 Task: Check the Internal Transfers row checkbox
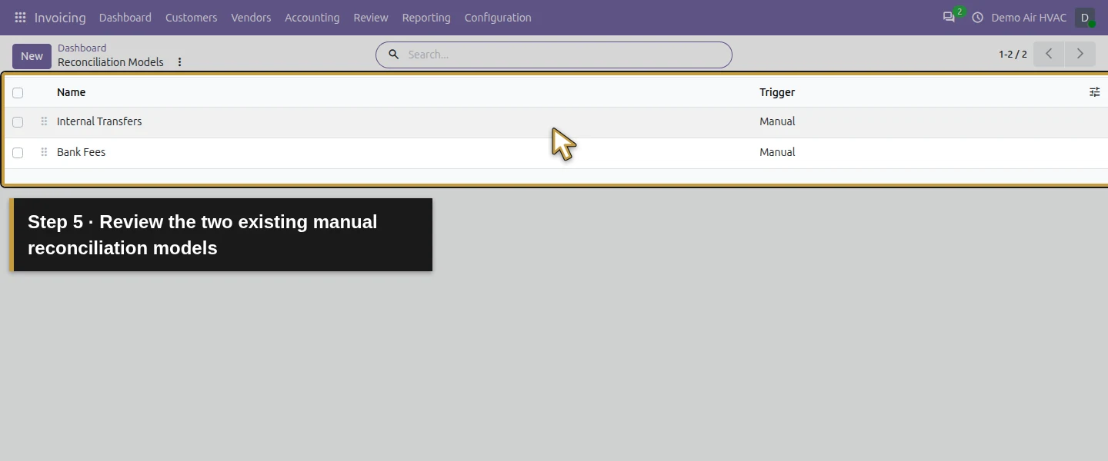pos(18,122)
